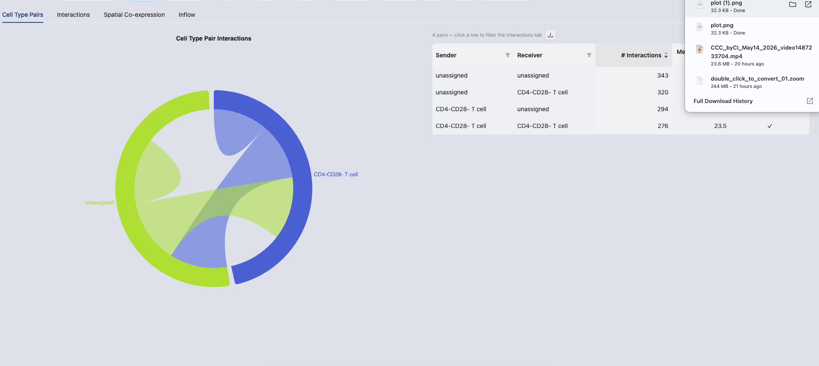Viewport: 819px width, 366px height.
Task: Select the Inflow tab
Action: tap(187, 15)
